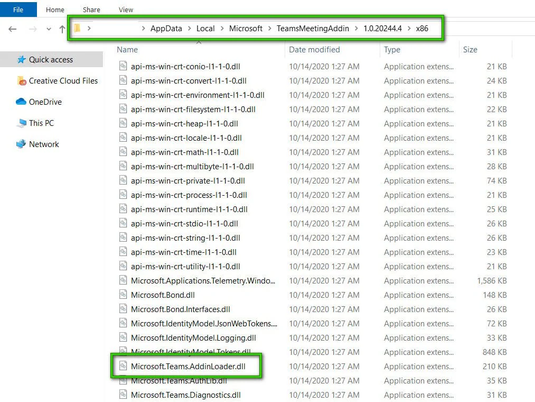Screen dimensions: 535x402
Task: Click icon of api-ms-win-crt-convert-l1-1-0.dll
Action: click(123, 80)
